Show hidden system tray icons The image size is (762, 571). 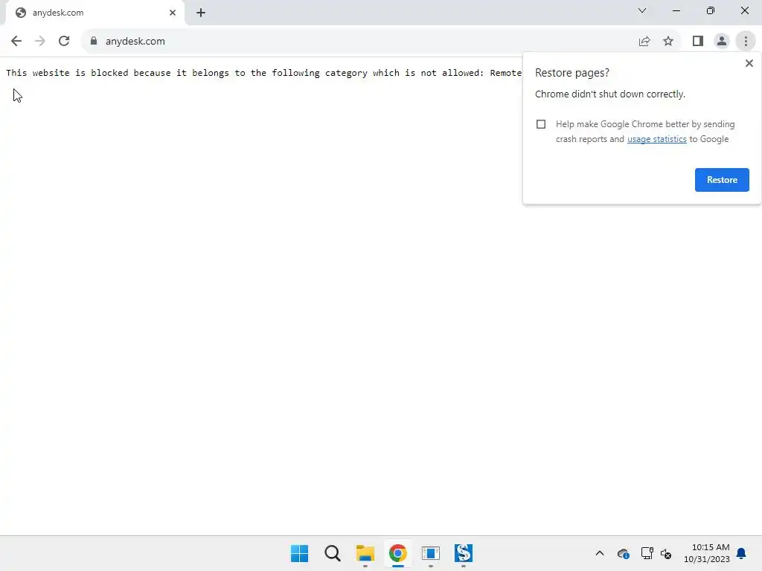pos(600,553)
